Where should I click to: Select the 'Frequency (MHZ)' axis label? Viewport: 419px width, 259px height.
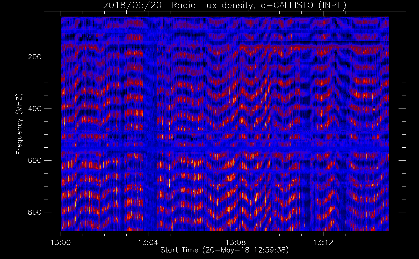tap(19, 124)
